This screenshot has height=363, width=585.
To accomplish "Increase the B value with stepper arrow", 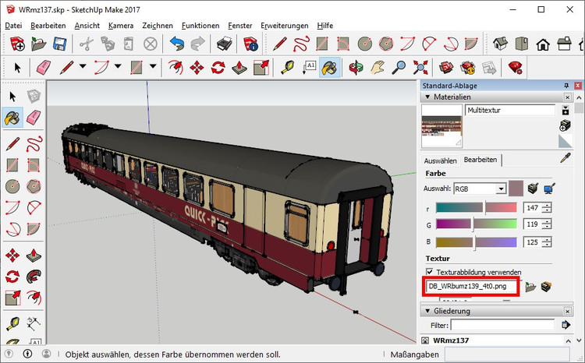I will [x=547, y=239].
